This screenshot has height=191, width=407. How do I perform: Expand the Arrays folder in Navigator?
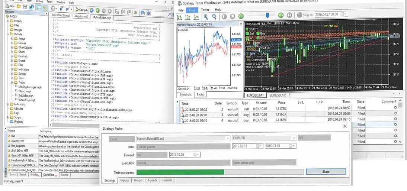pos(12,39)
